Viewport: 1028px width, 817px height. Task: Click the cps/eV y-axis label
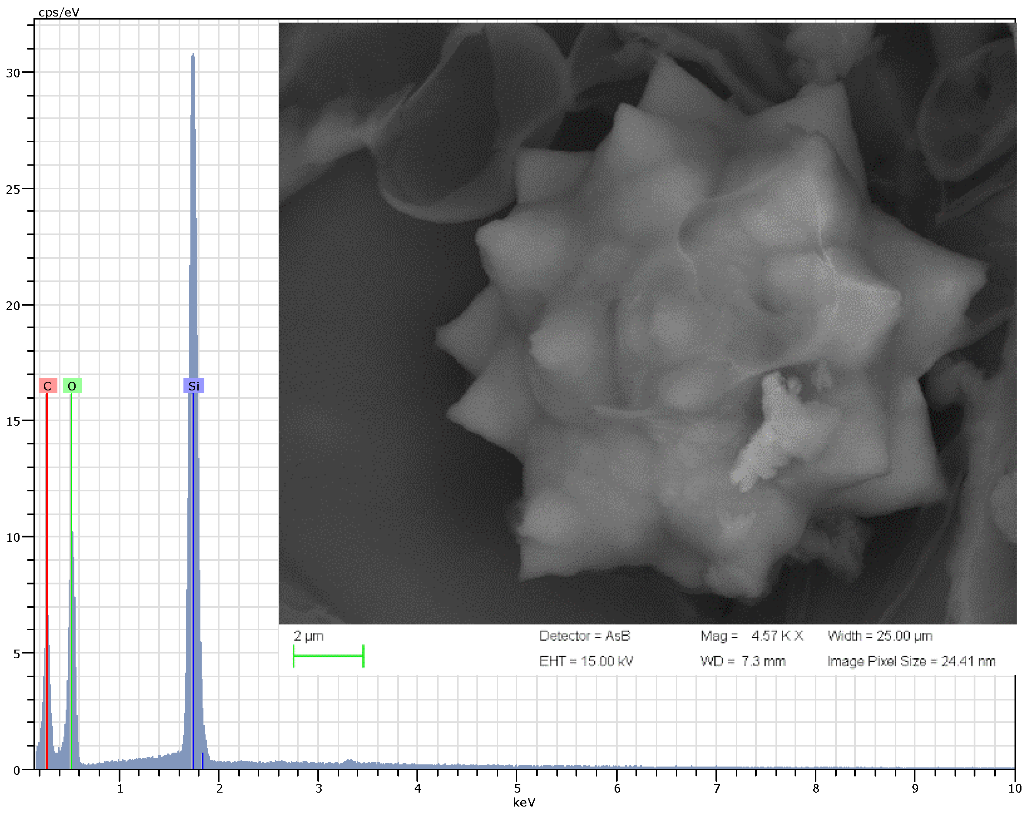(59, 13)
